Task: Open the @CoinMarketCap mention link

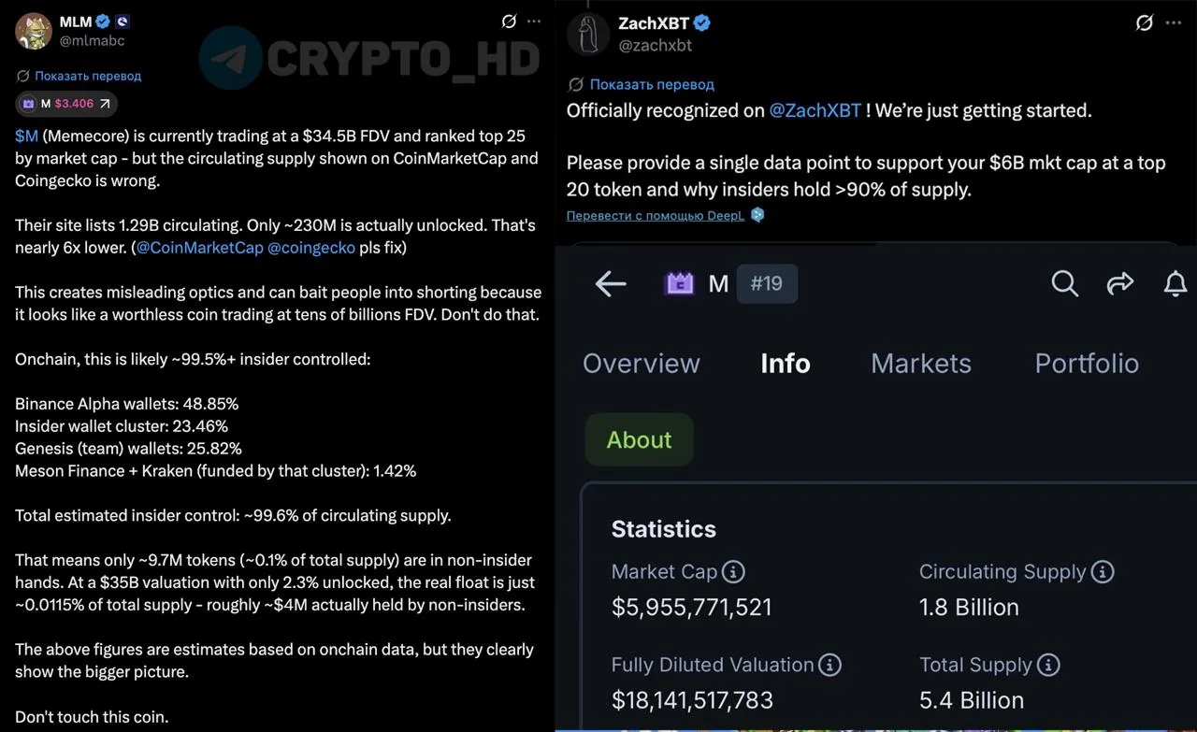Action: 199,248
